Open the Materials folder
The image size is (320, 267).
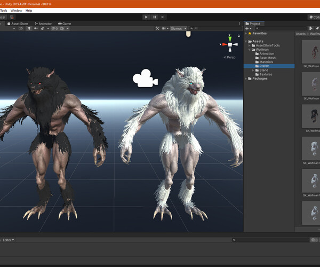[264, 62]
